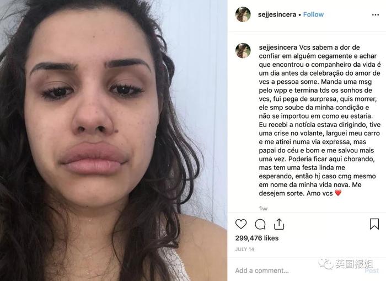Viewport: 386px width, 281px height.
Task: Click the caption author's avatar
Action: pyautogui.click(x=243, y=51)
